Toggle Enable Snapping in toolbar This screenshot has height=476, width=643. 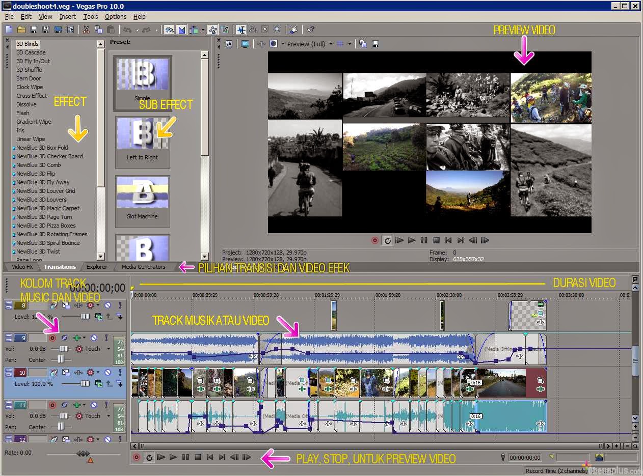(x=169, y=30)
